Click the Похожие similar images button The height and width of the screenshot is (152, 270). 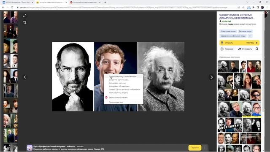(x=227, y=49)
